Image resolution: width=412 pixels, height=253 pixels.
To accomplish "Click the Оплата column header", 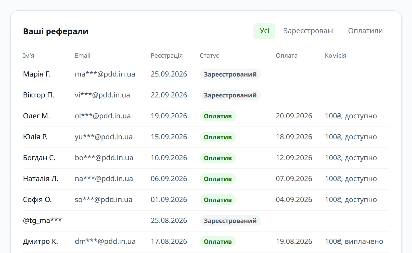I will click(287, 56).
